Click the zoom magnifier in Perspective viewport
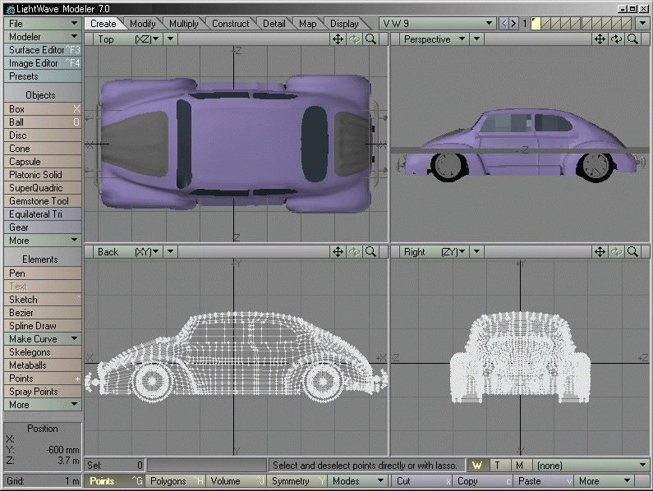 pyautogui.click(x=633, y=39)
